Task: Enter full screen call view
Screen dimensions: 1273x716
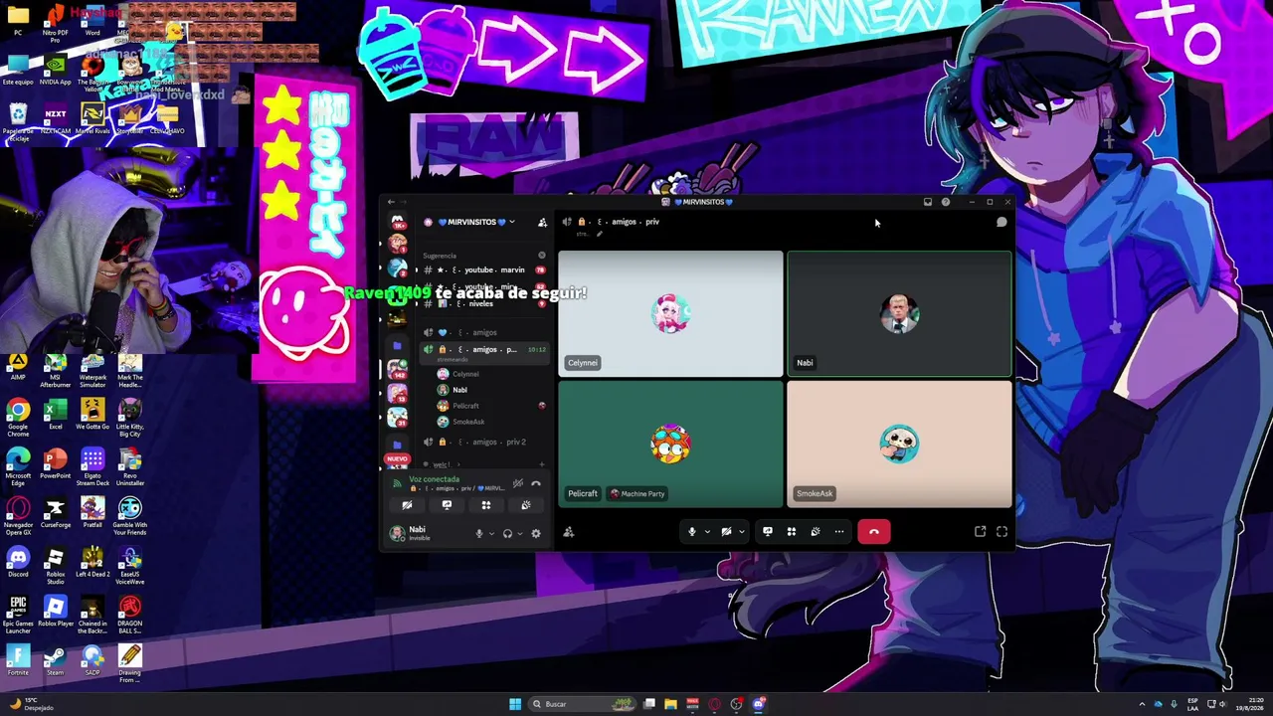Action: tap(1001, 532)
